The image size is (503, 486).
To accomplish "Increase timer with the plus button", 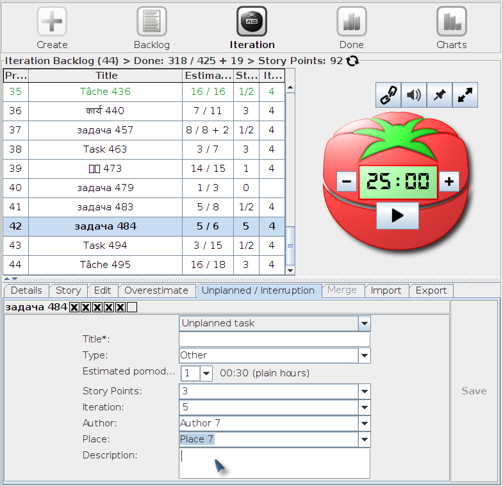I will point(449,181).
